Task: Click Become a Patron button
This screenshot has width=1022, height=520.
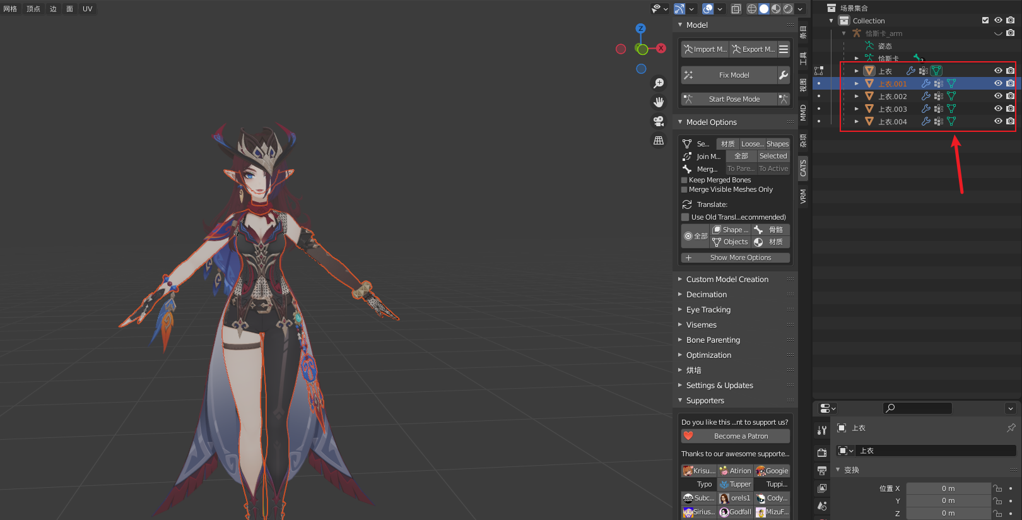Action: point(736,436)
